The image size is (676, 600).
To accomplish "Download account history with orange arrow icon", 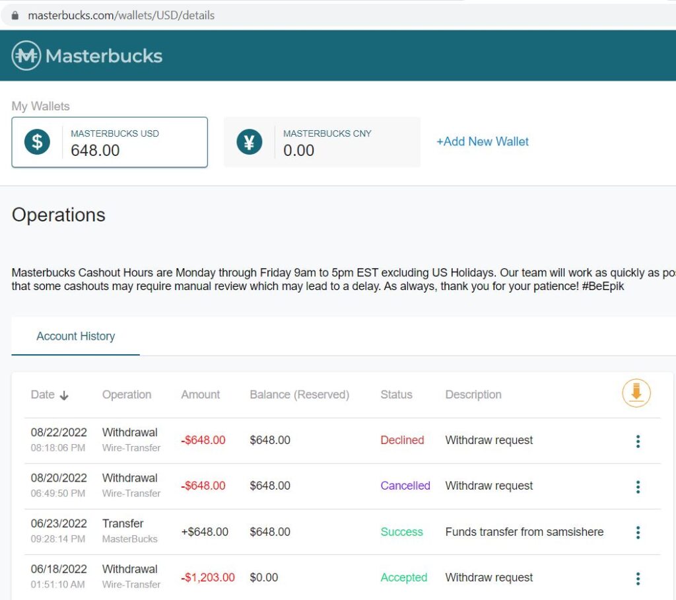I will [x=636, y=393].
